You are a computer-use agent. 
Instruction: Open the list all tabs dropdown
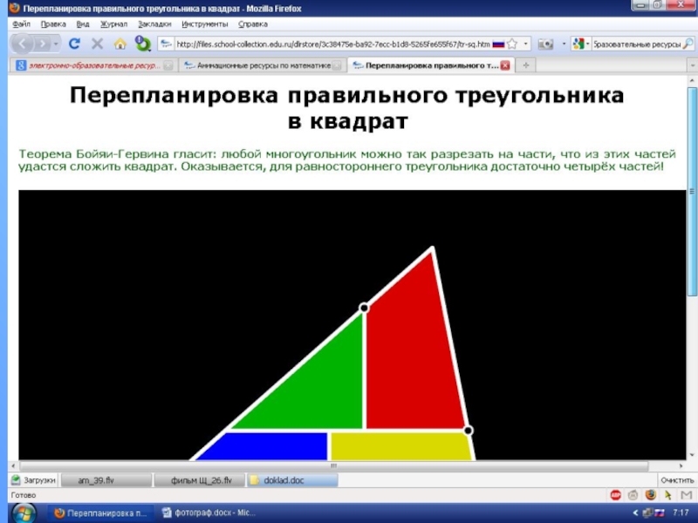[x=692, y=65]
